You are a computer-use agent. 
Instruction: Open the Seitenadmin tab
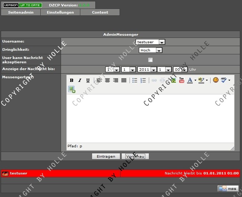point(21,12)
